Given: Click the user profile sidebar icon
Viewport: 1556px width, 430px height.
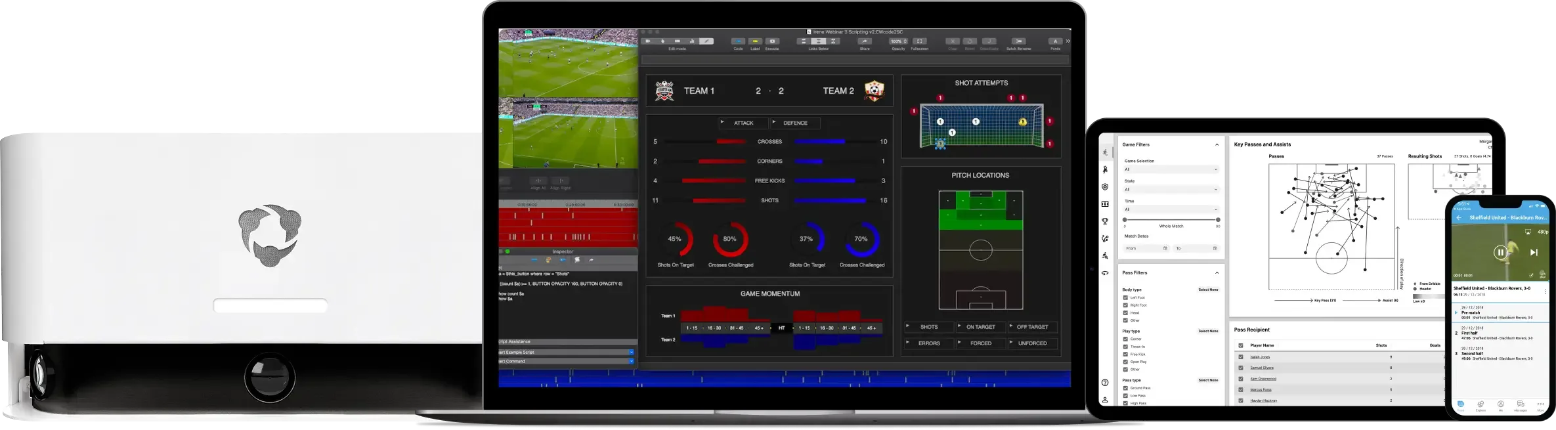Looking at the screenshot, I should coord(1105,400).
